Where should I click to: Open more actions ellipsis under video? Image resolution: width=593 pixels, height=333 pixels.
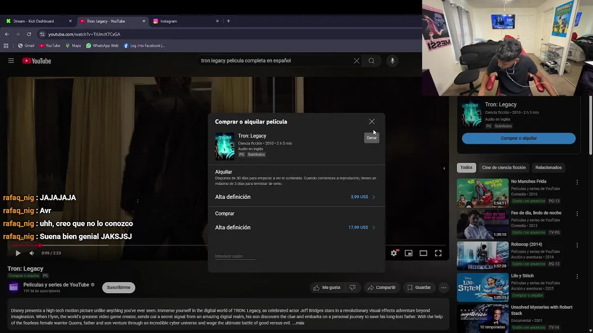point(444,288)
